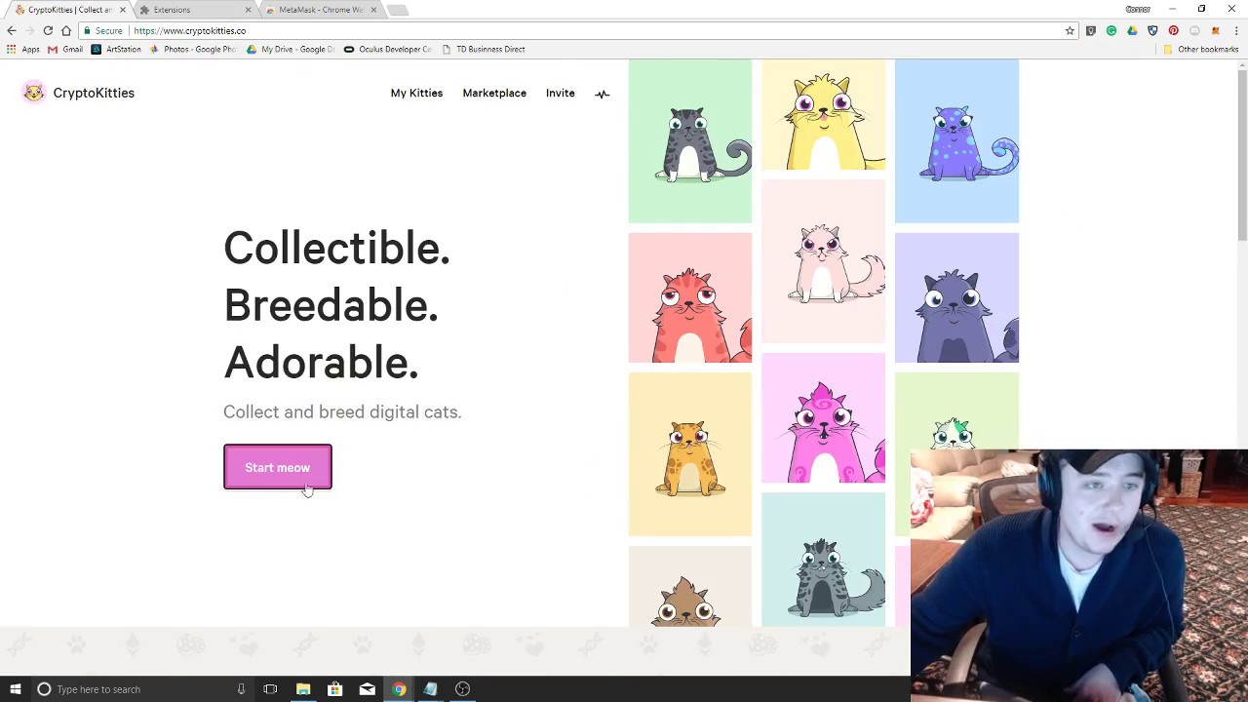Open the Grammarly extension icon

[x=1111, y=30]
